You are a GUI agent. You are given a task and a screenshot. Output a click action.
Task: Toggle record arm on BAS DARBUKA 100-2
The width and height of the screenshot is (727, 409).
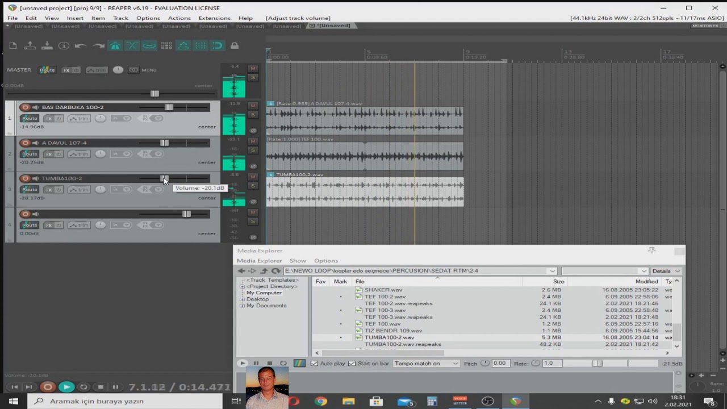tap(25, 107)
